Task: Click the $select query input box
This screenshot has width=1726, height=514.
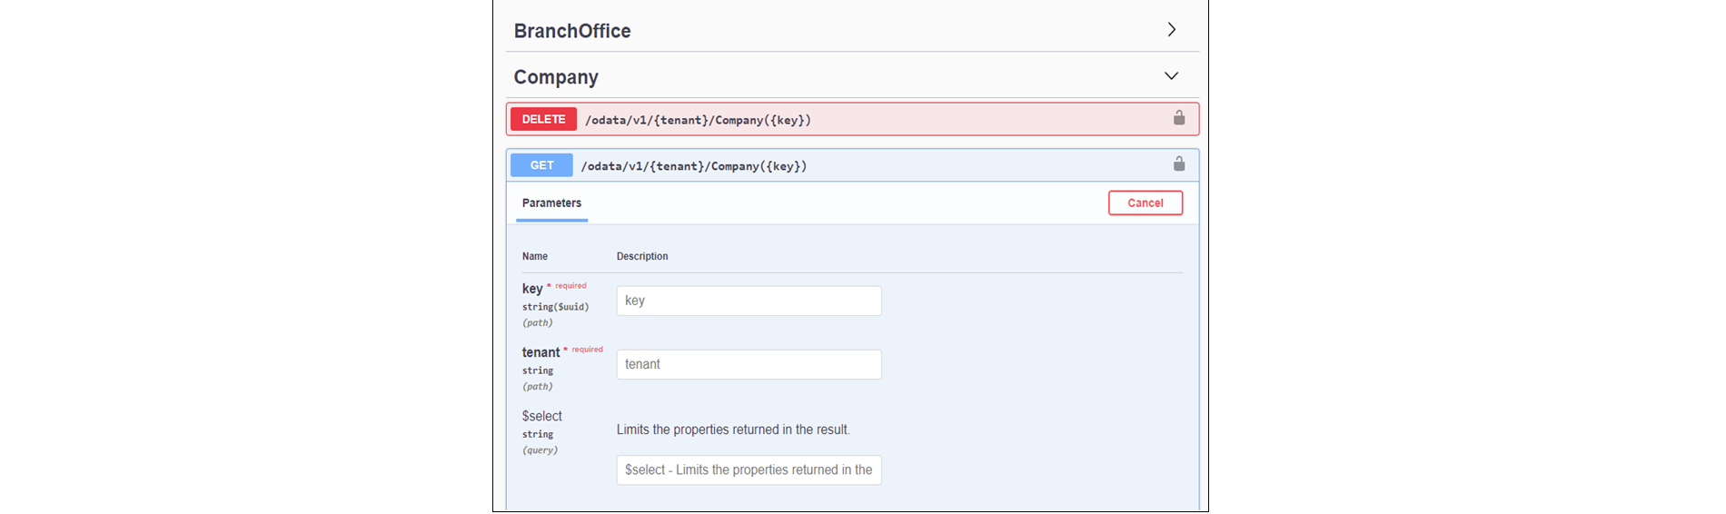Action: point(749,470)
